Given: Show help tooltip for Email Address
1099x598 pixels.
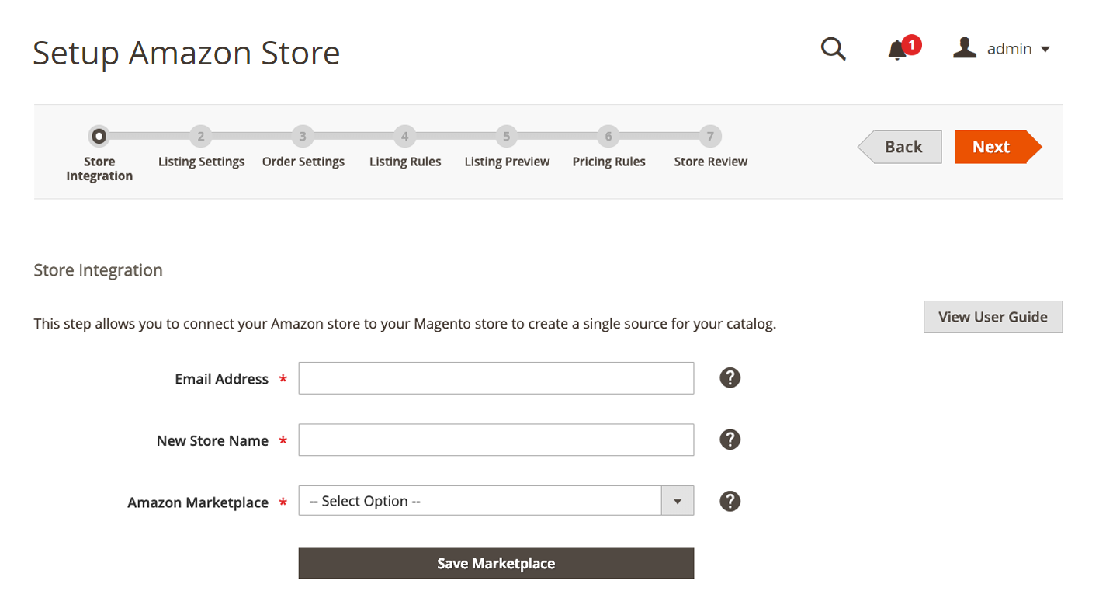Looking at the screenshot, I should click(x=730, y=378).
